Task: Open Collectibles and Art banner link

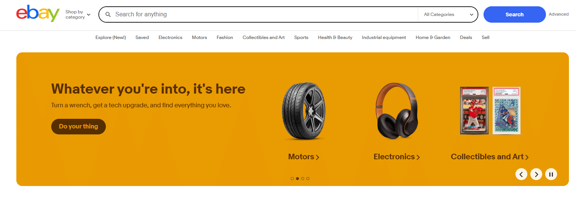Action: [x=489, y=157]
